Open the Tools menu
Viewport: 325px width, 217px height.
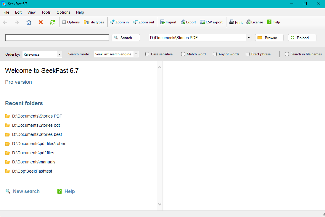[x=46, y=12]
